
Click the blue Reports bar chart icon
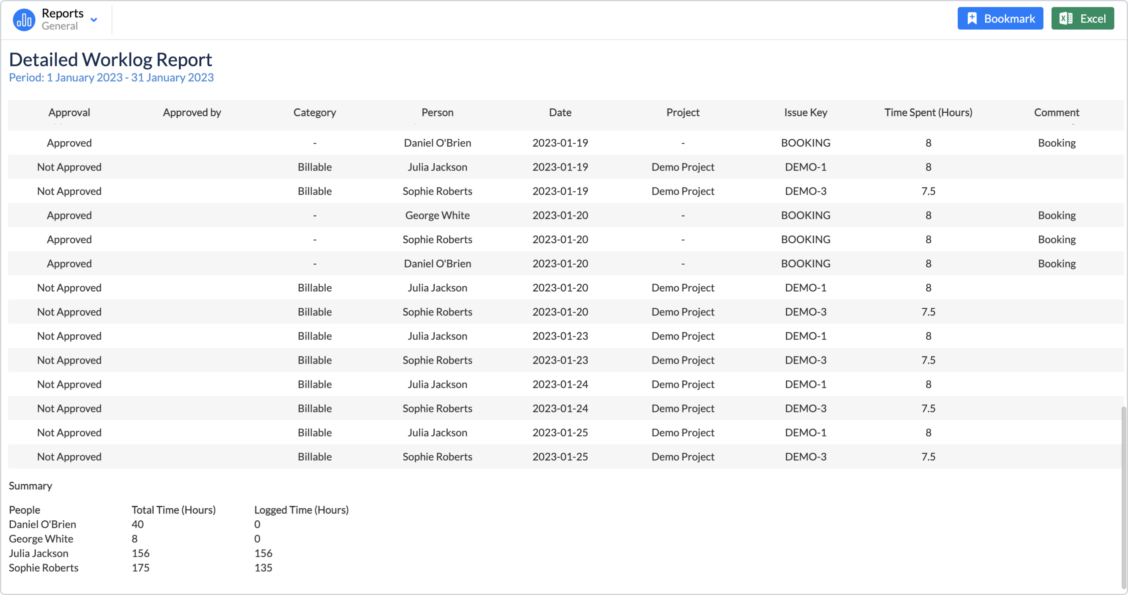(x=24, y=19)
